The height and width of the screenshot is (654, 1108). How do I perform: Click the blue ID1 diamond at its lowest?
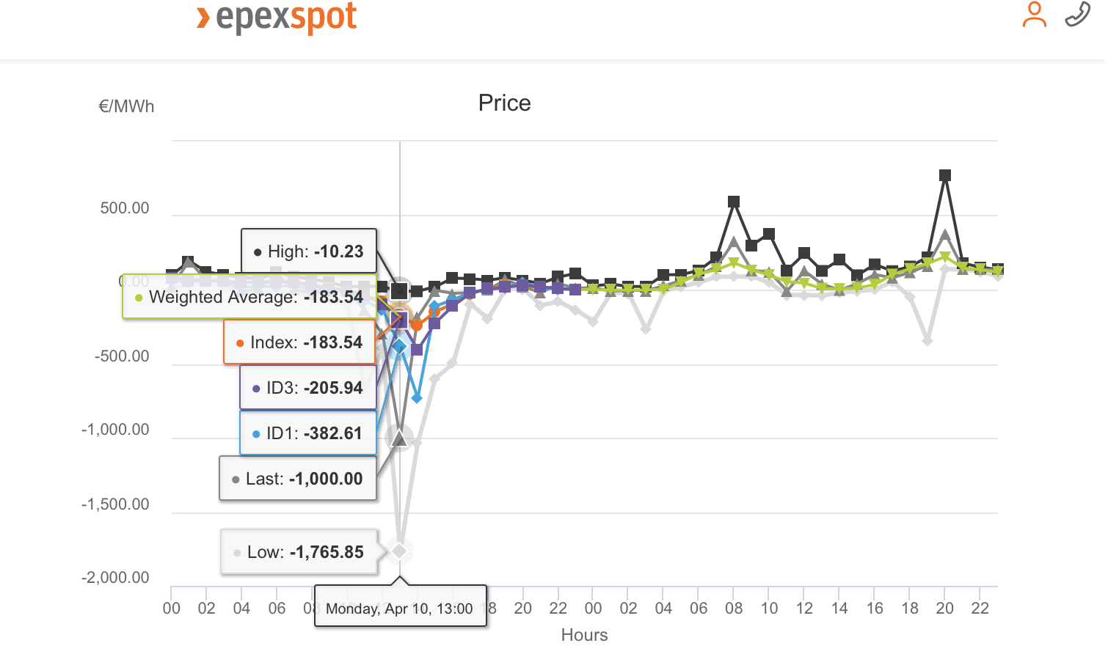click(417, 397)
